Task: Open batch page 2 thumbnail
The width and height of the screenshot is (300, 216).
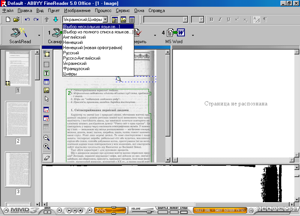Action: point(18,119)
